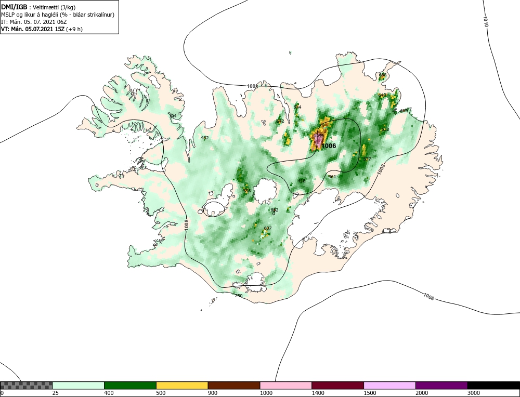The height and width of the screenshot is (397, 520).
Task: Click the "577" value on the map
Action: [367, 159]
